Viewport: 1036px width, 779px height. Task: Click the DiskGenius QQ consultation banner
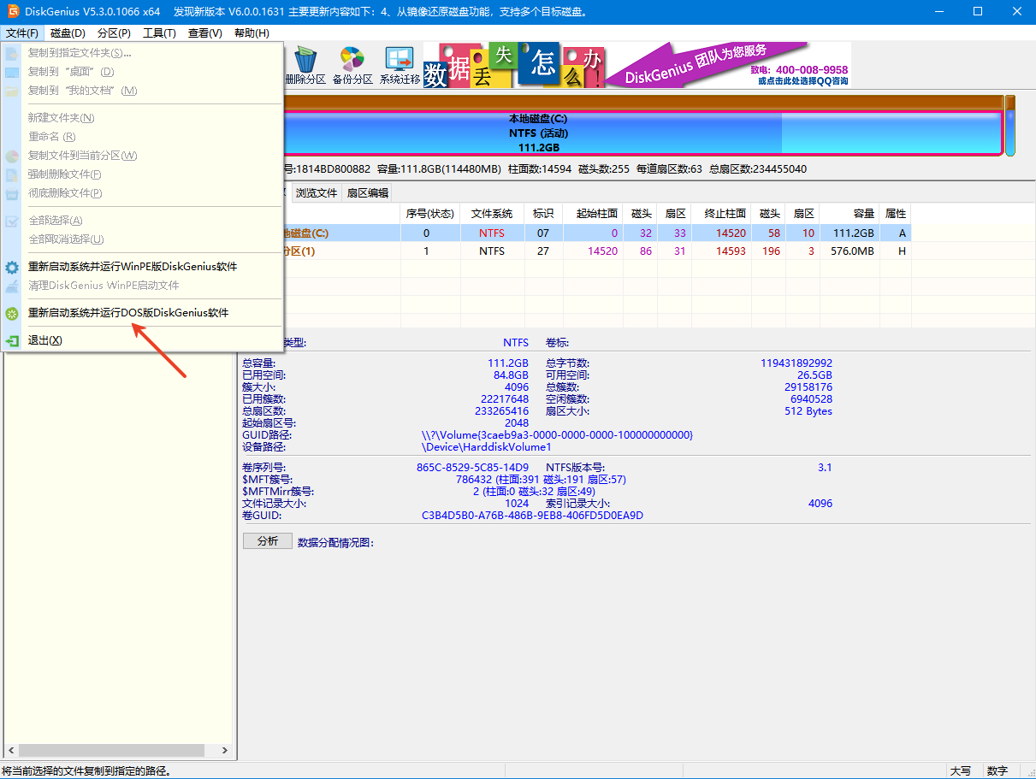(729, 65)
